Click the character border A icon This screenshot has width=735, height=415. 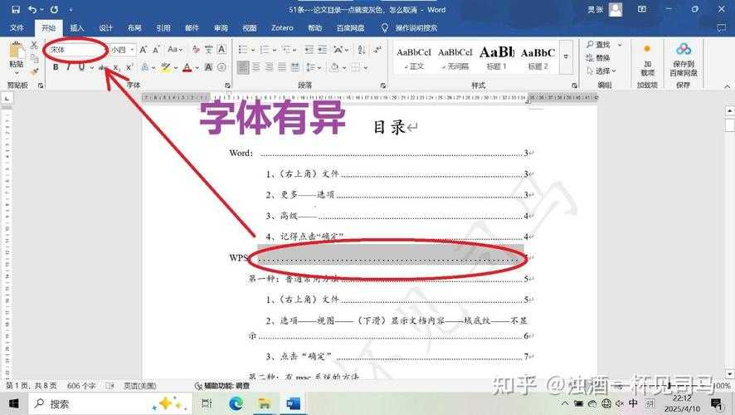coord(221,49)
